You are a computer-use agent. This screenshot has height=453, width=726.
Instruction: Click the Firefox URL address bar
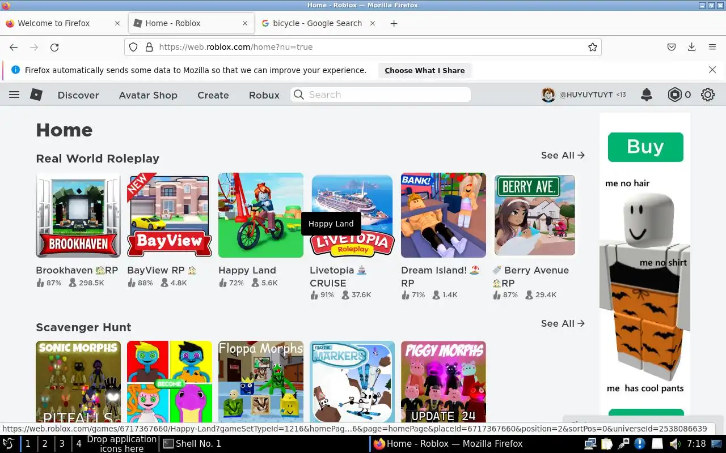click(363, 47)
